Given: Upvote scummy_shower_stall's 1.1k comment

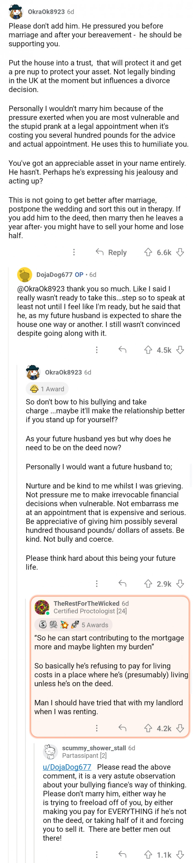Looking at the screenshot, I should (148, 855).
